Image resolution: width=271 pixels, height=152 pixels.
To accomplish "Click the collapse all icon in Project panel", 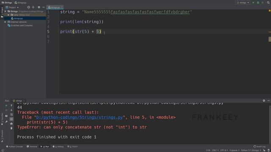I will point(33,7).
